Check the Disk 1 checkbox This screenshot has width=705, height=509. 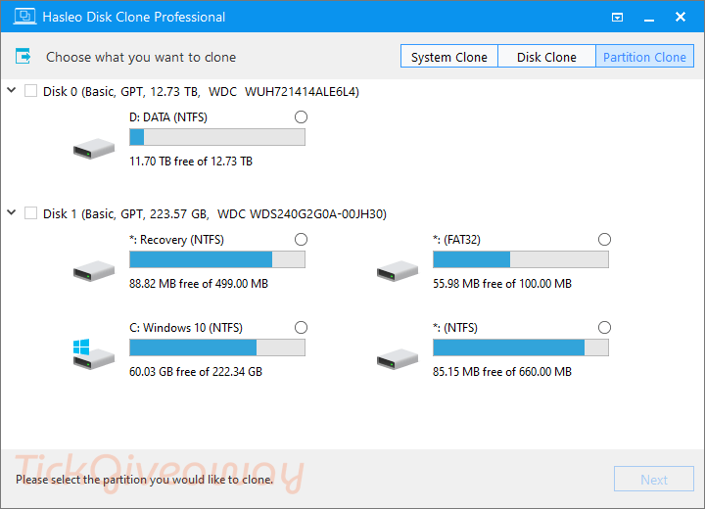(30, 213)
